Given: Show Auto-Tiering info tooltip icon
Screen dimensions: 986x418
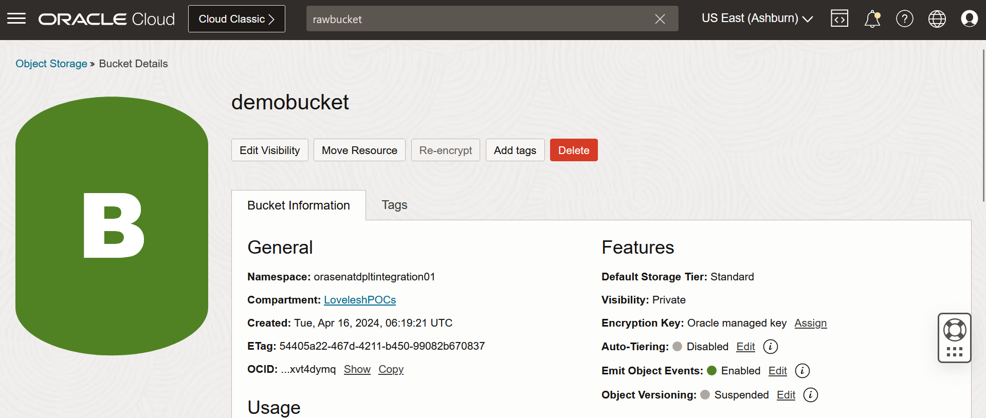Looking at the screenshot, I should [771, 347].
